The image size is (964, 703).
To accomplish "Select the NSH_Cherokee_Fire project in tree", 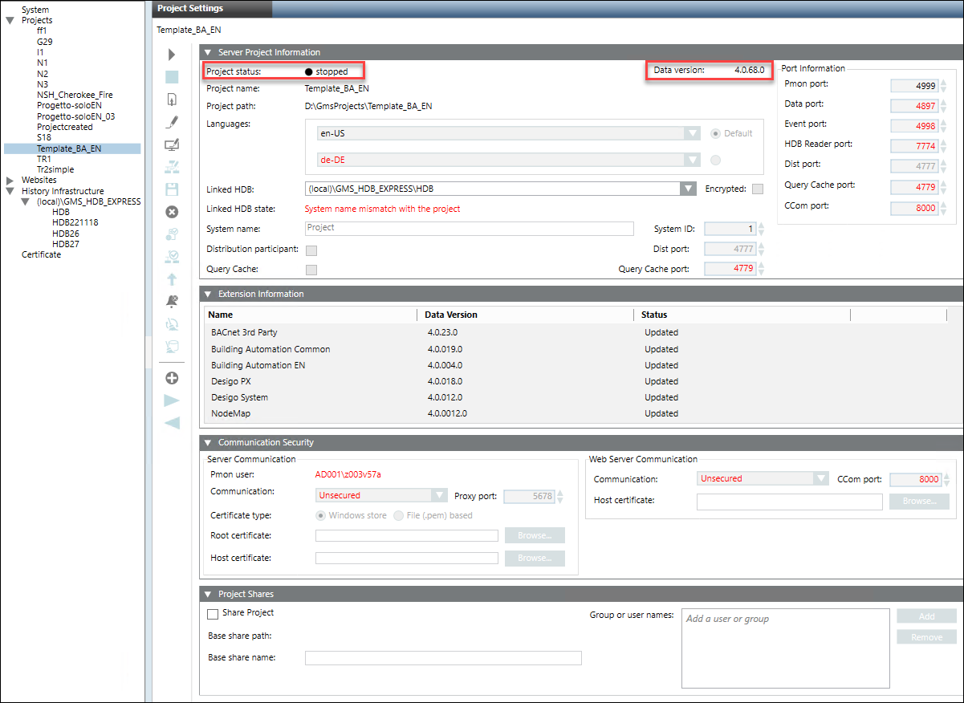I will point(75,95).
